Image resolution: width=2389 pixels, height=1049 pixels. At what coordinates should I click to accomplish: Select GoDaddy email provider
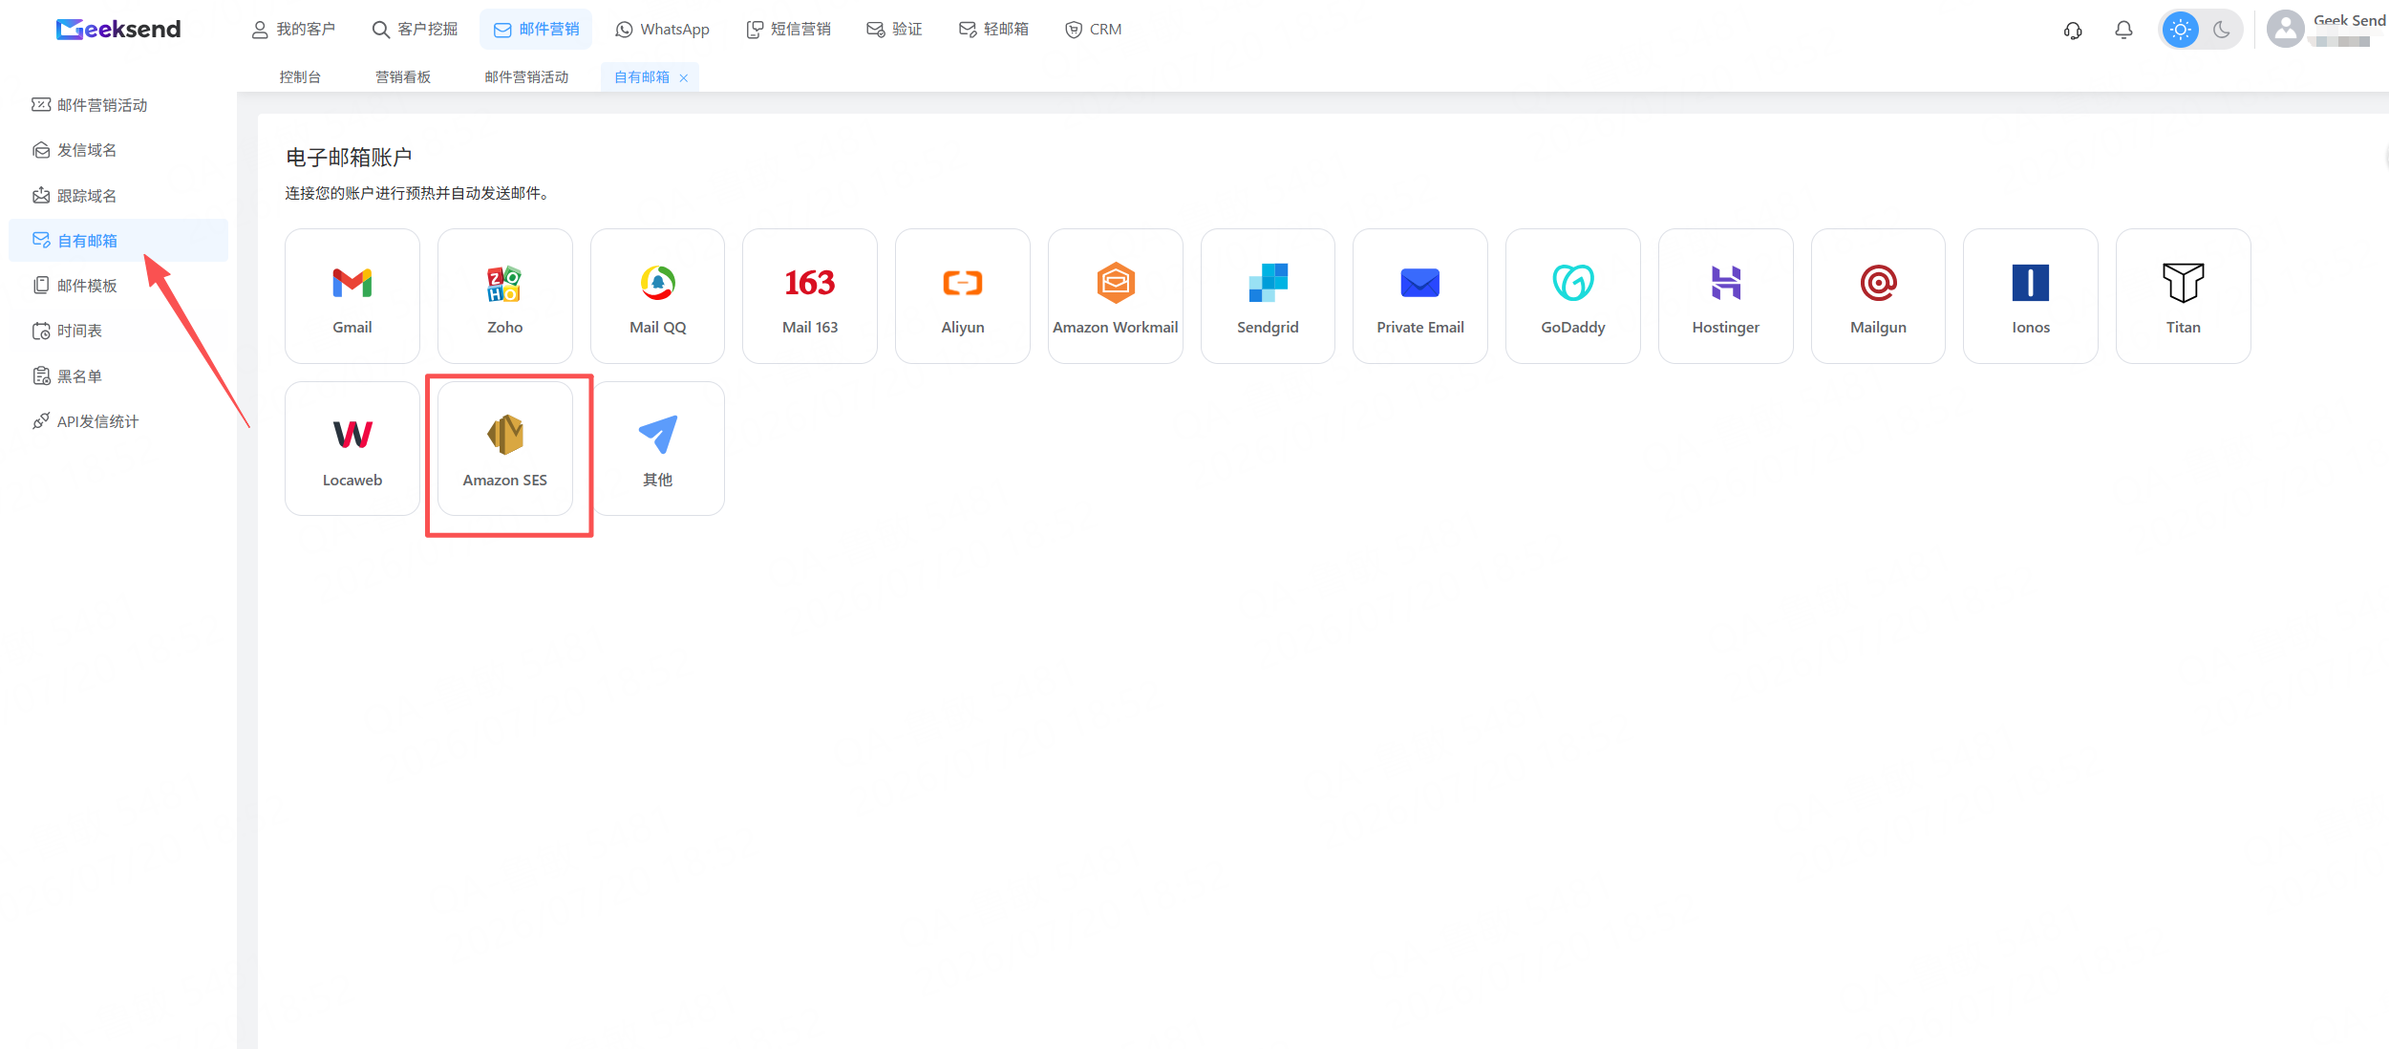pos(1572,296)
